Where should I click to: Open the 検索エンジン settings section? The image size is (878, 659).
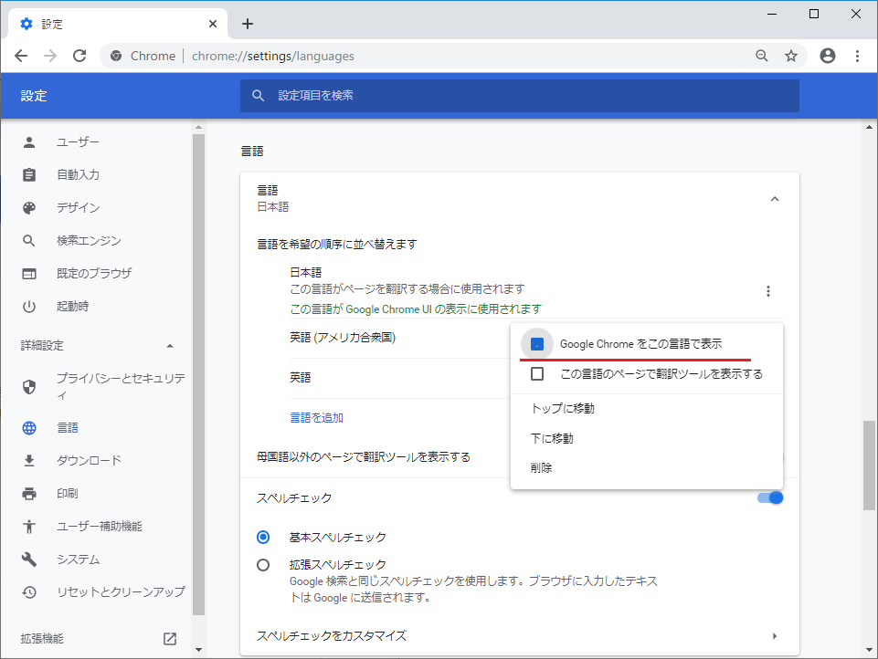pyautogui.click(x=89, y=241)
